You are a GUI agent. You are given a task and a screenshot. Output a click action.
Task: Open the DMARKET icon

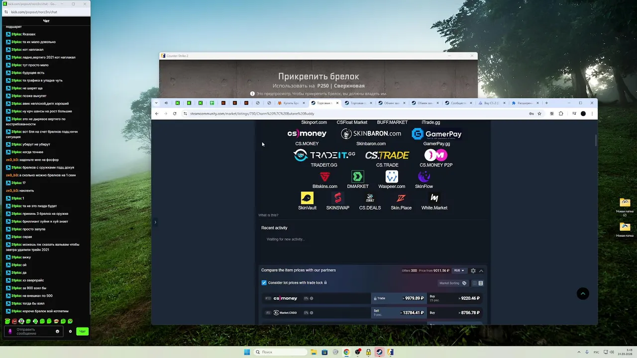[358, 177]
